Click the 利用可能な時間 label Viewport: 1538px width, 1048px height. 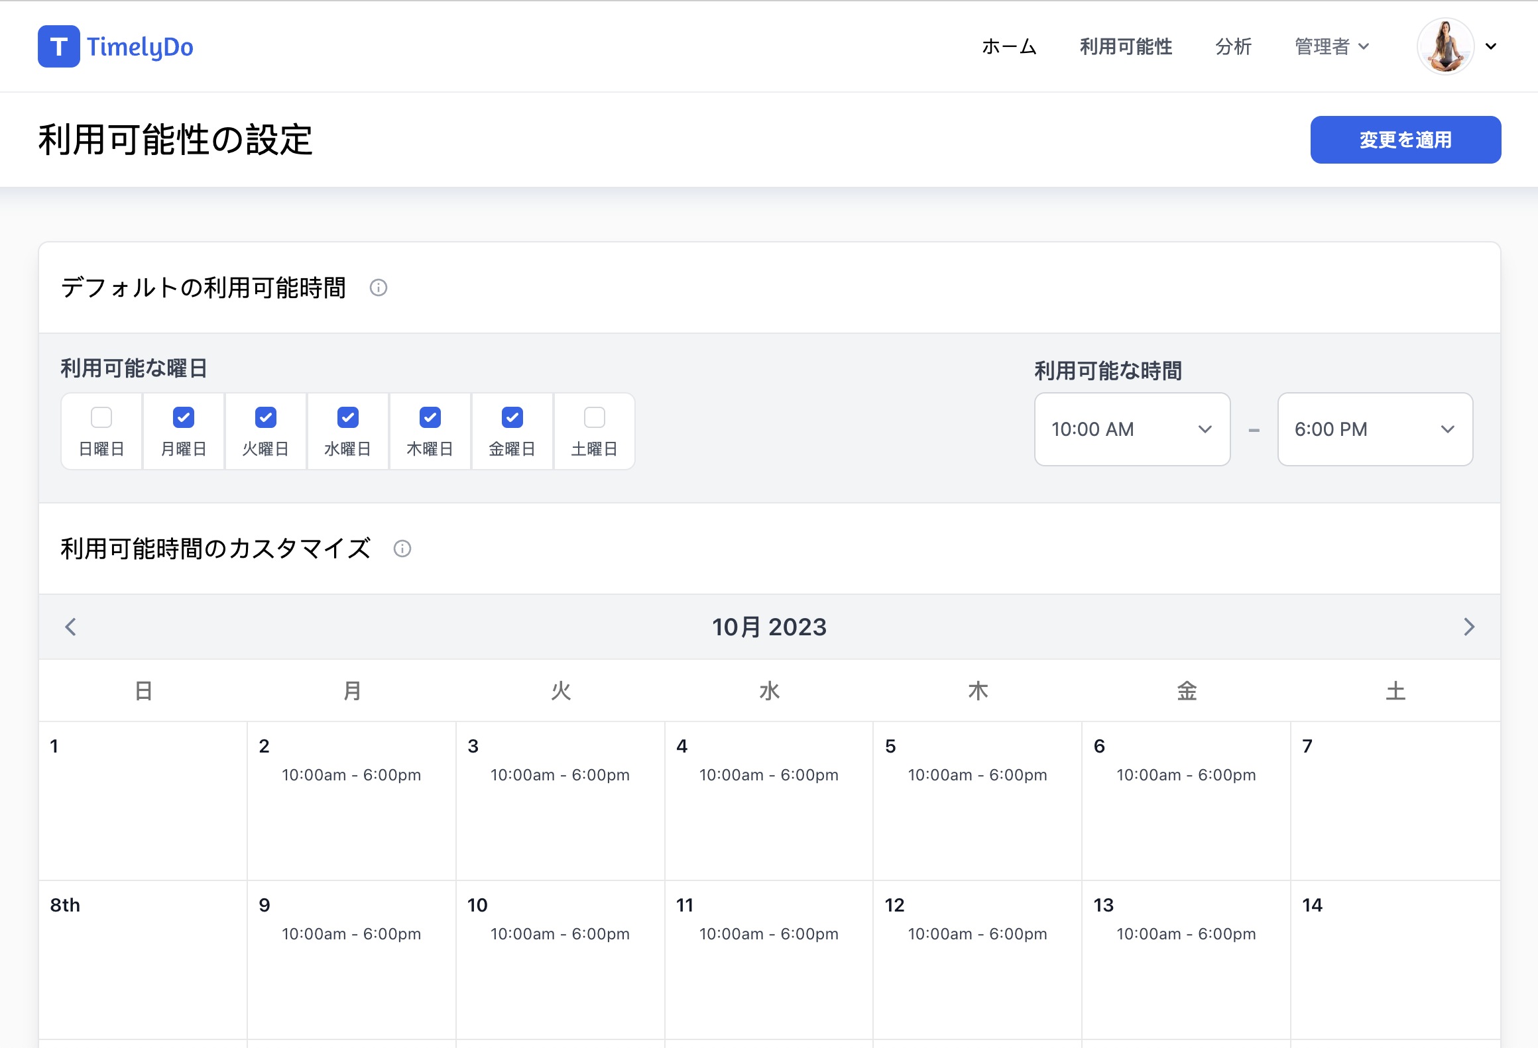point(1108,371)
